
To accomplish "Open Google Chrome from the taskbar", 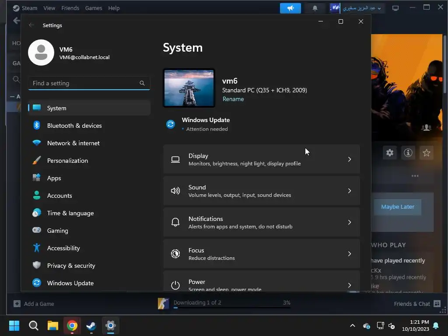I will pyautogui.click(x=72, y=325).
